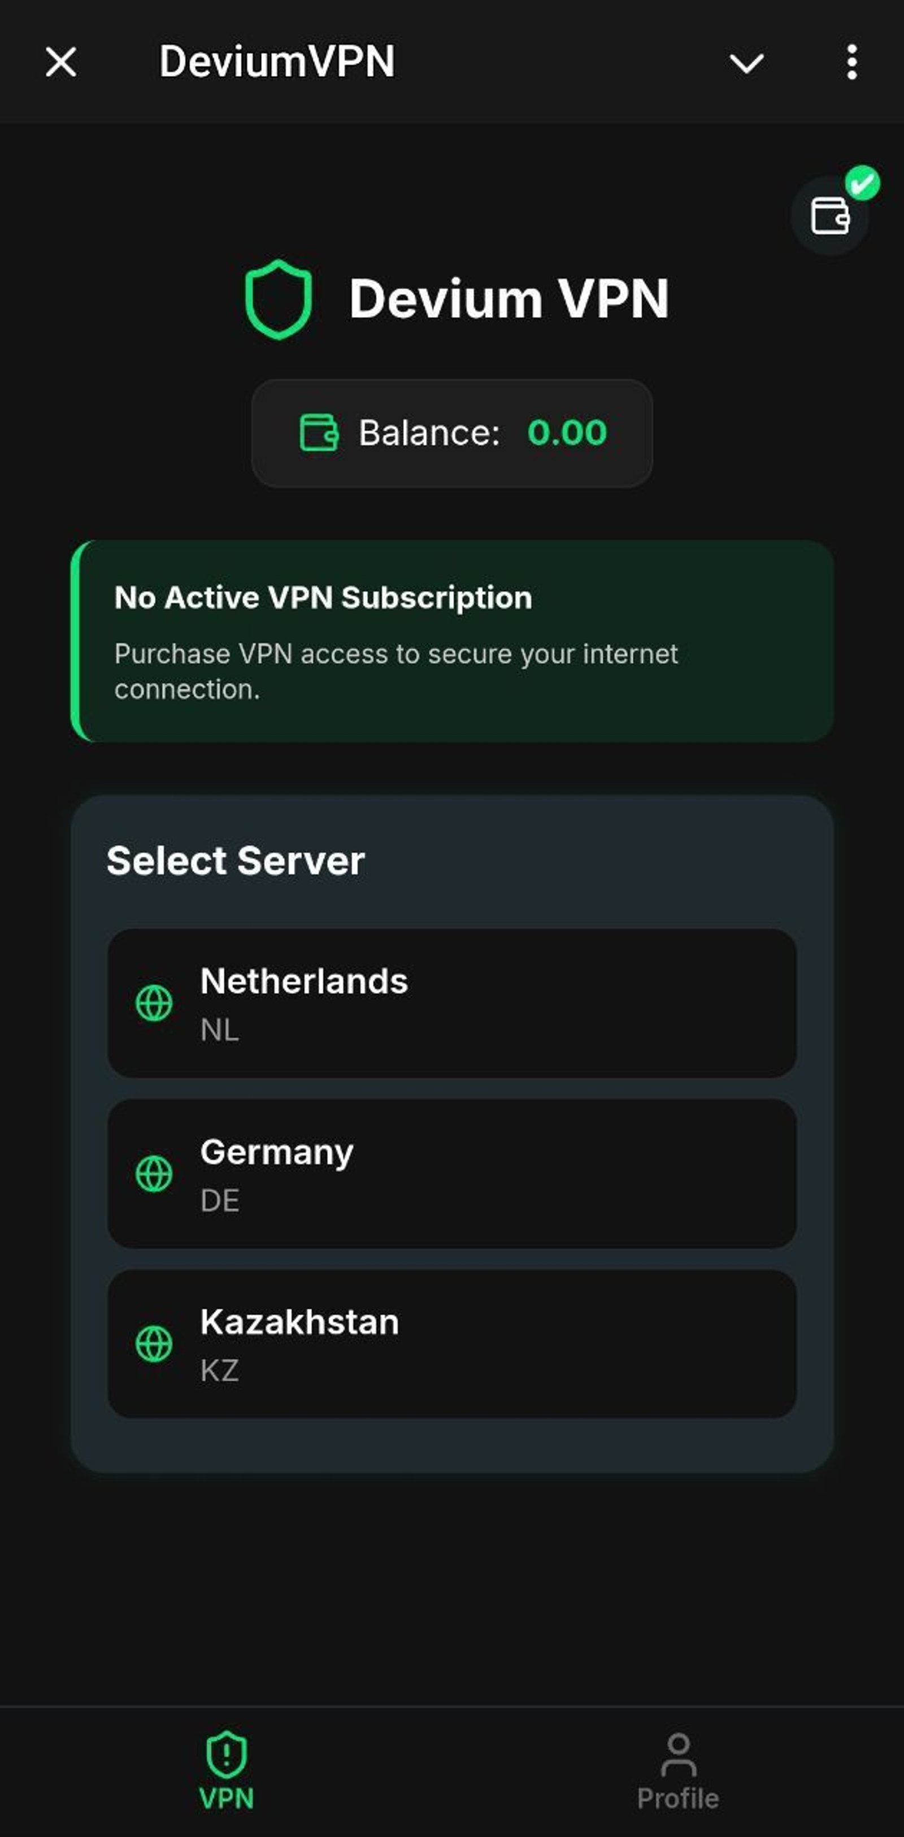Open the wallet icon with green checkmark badge
This screenshot has width=904, height=1837.
point(829,215)
